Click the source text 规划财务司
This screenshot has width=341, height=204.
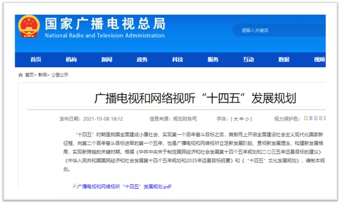click(x=185, y=119)
